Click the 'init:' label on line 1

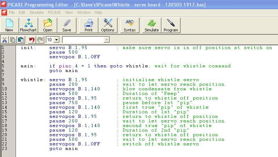point(28,48)
